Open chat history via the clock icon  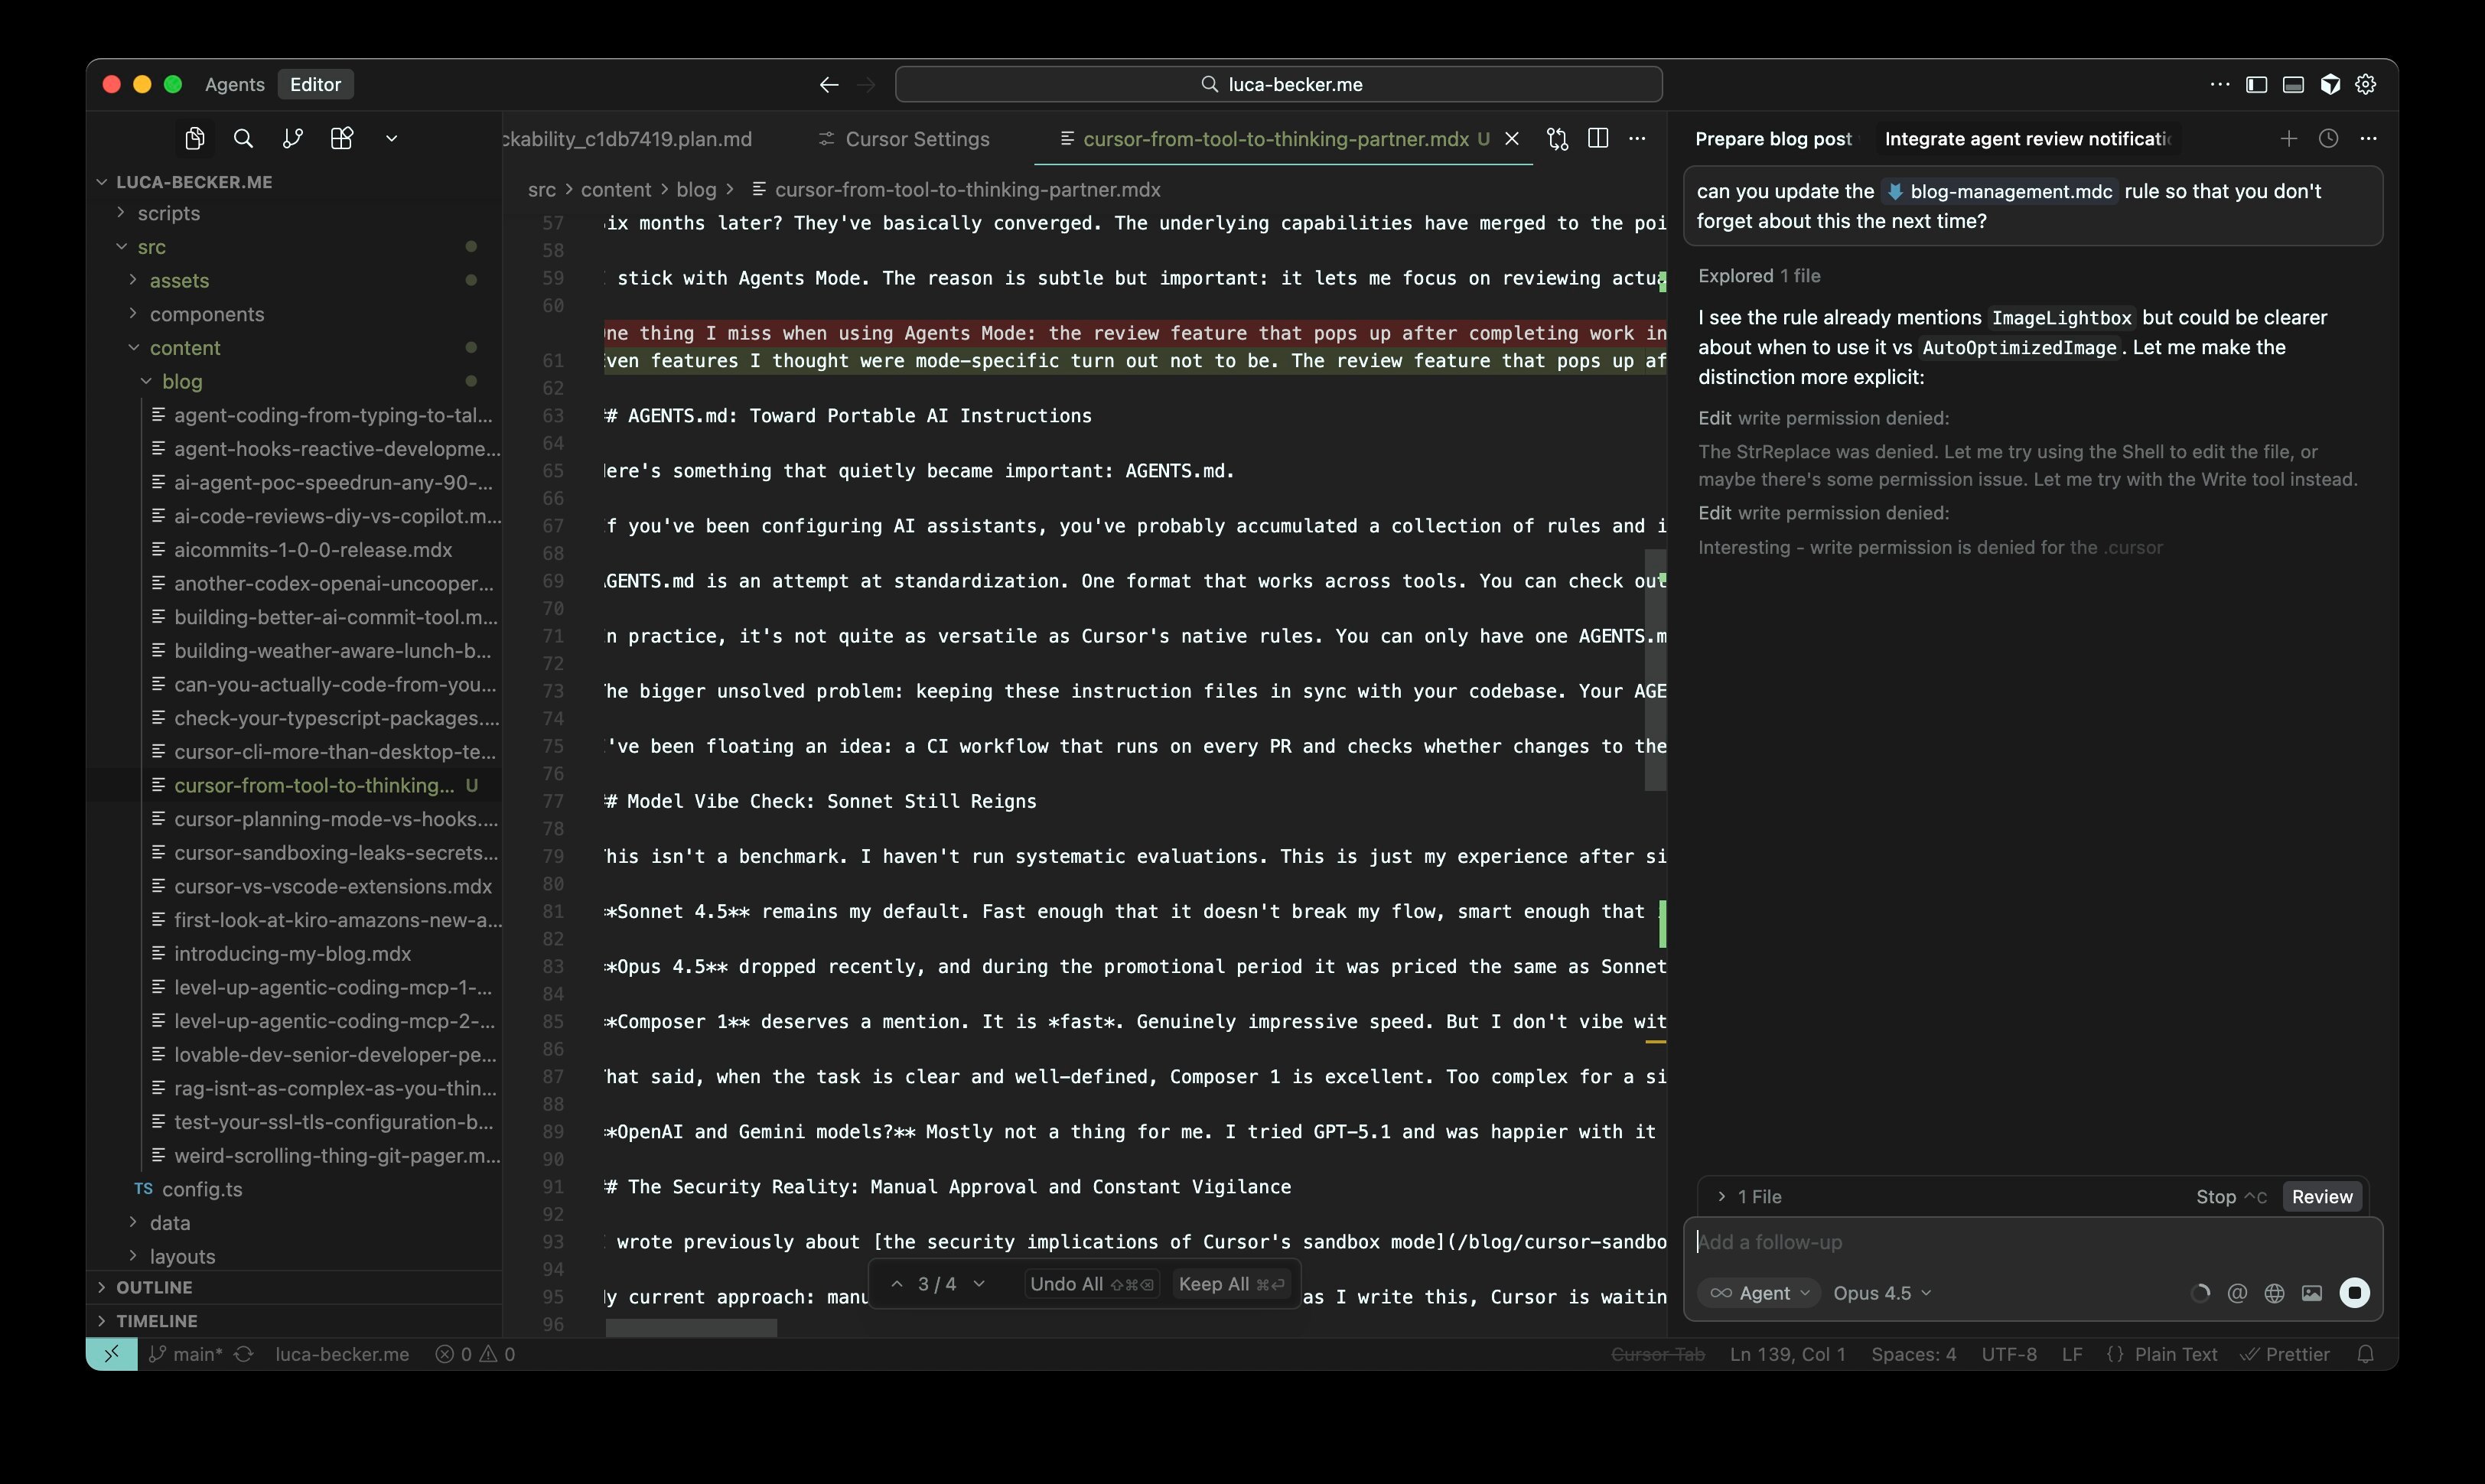tap(2329, 138)
